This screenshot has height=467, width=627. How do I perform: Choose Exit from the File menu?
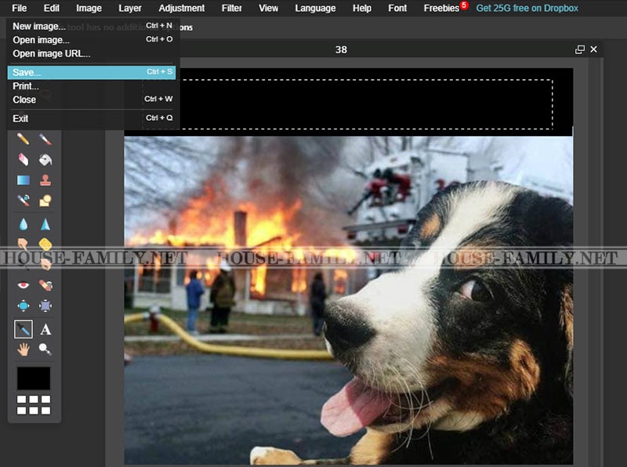coord(92,118)
